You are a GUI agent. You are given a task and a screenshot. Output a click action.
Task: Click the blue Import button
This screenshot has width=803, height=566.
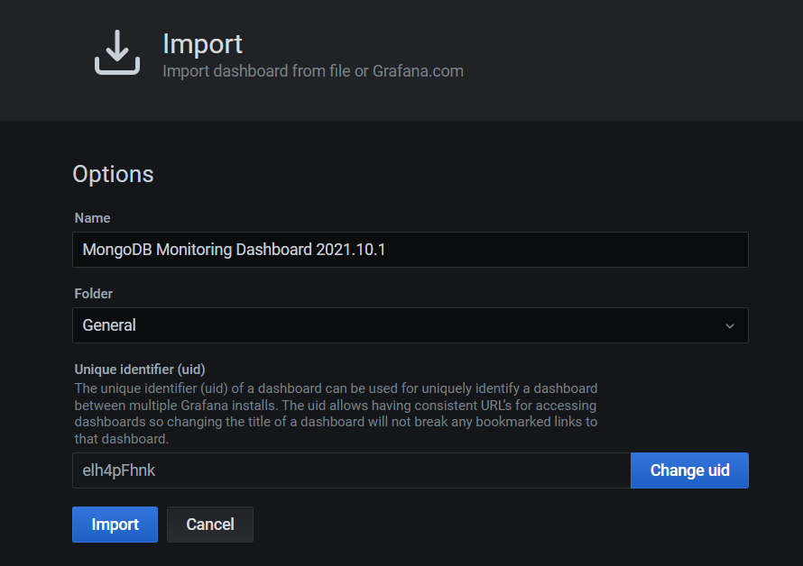pyautogui.click(x=115, y=525)
